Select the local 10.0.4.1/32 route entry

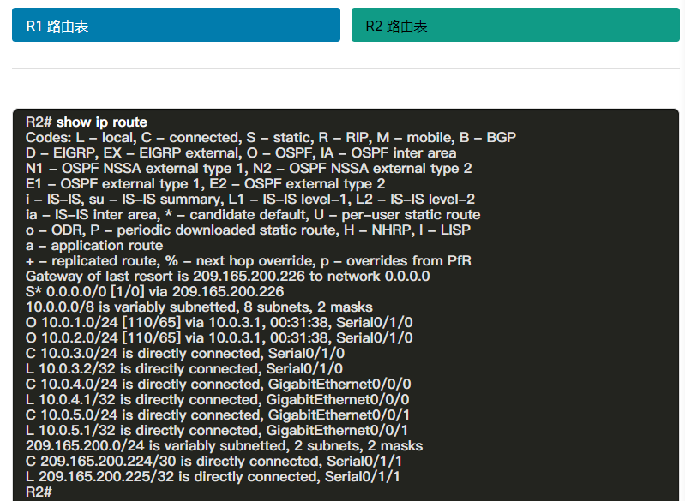[x=217, y=400]
